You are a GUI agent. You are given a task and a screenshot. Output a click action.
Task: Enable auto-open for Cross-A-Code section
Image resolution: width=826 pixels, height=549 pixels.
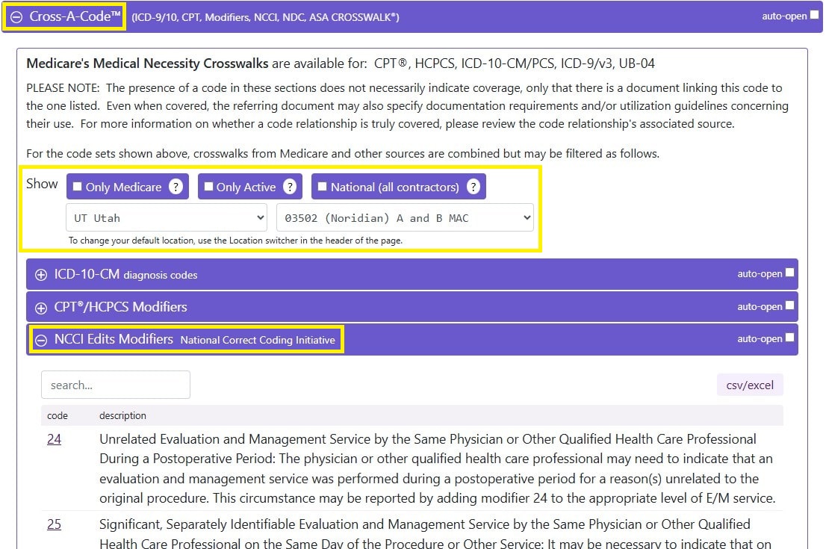pyautogui.click(x=814, y=15)
